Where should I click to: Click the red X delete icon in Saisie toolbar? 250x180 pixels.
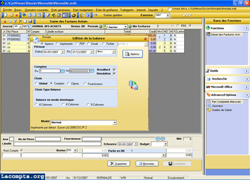point(5,21)
